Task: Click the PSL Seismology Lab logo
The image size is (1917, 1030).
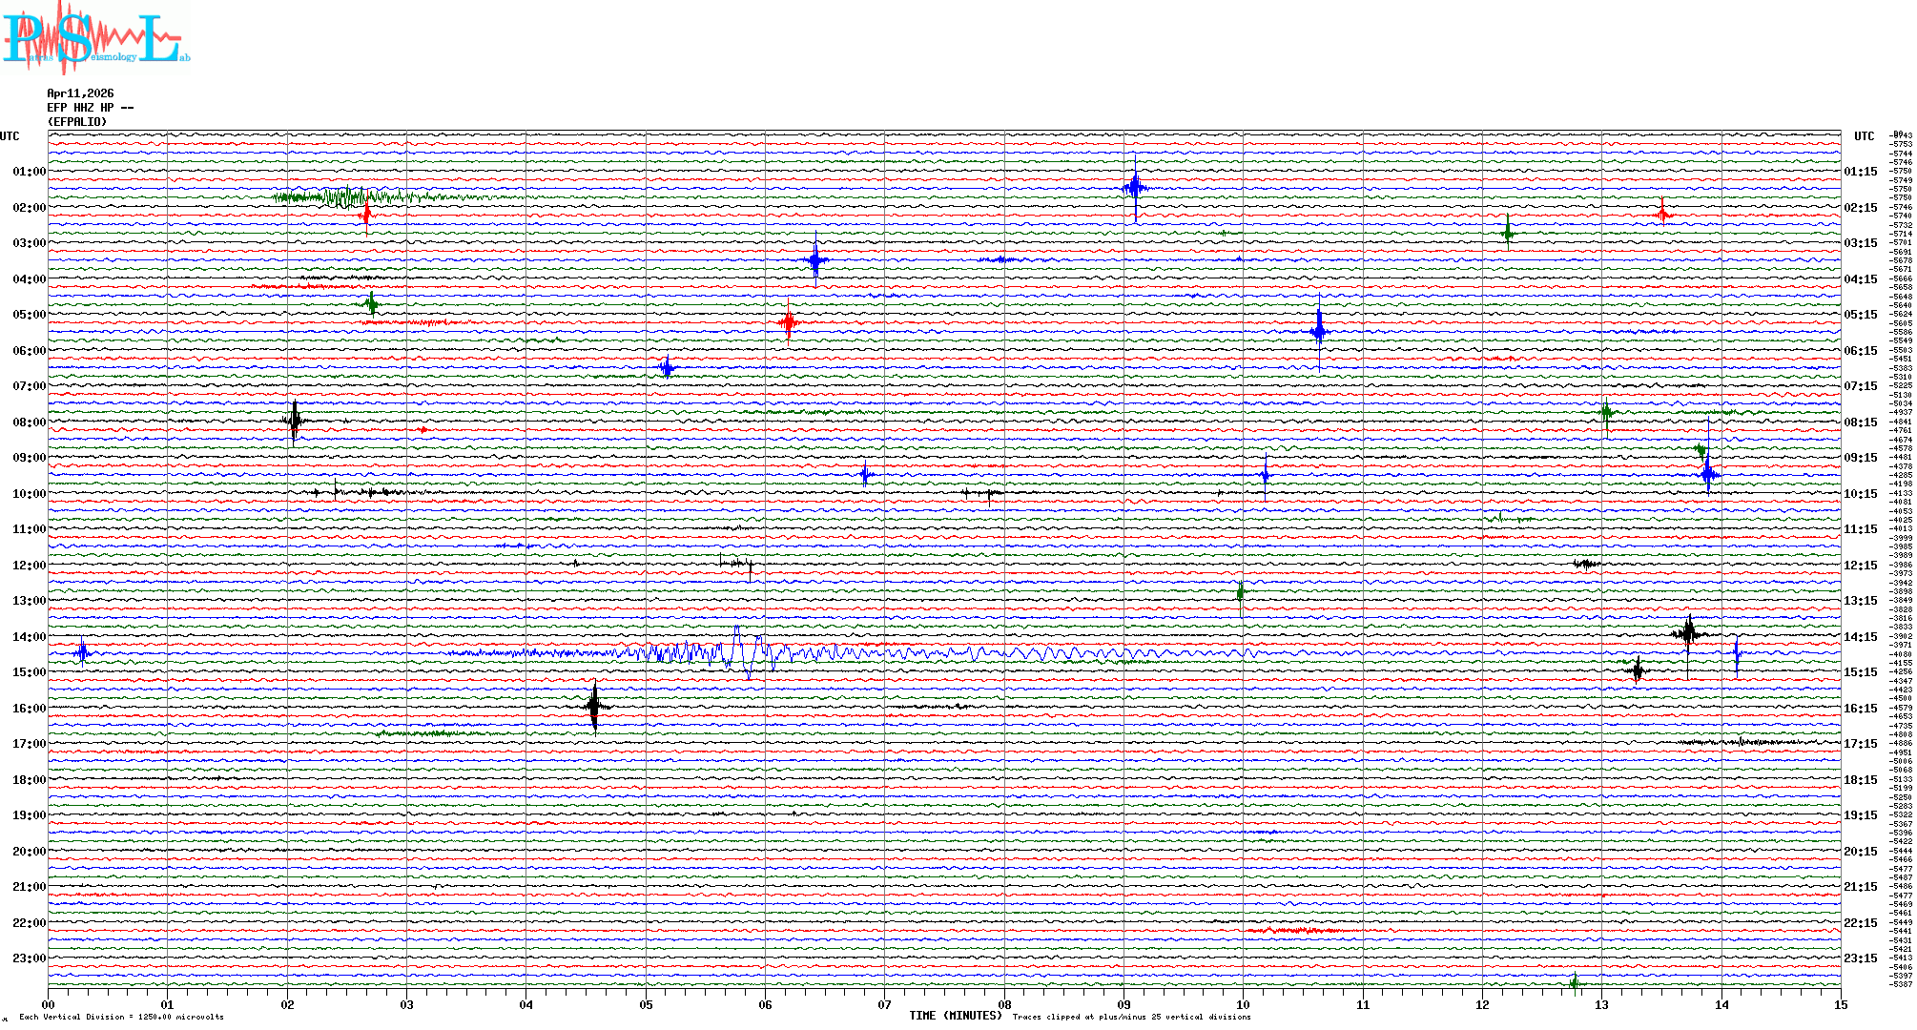Action: 95,38
